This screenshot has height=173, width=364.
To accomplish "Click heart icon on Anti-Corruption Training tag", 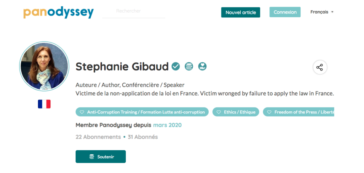I will click(82, 112).
